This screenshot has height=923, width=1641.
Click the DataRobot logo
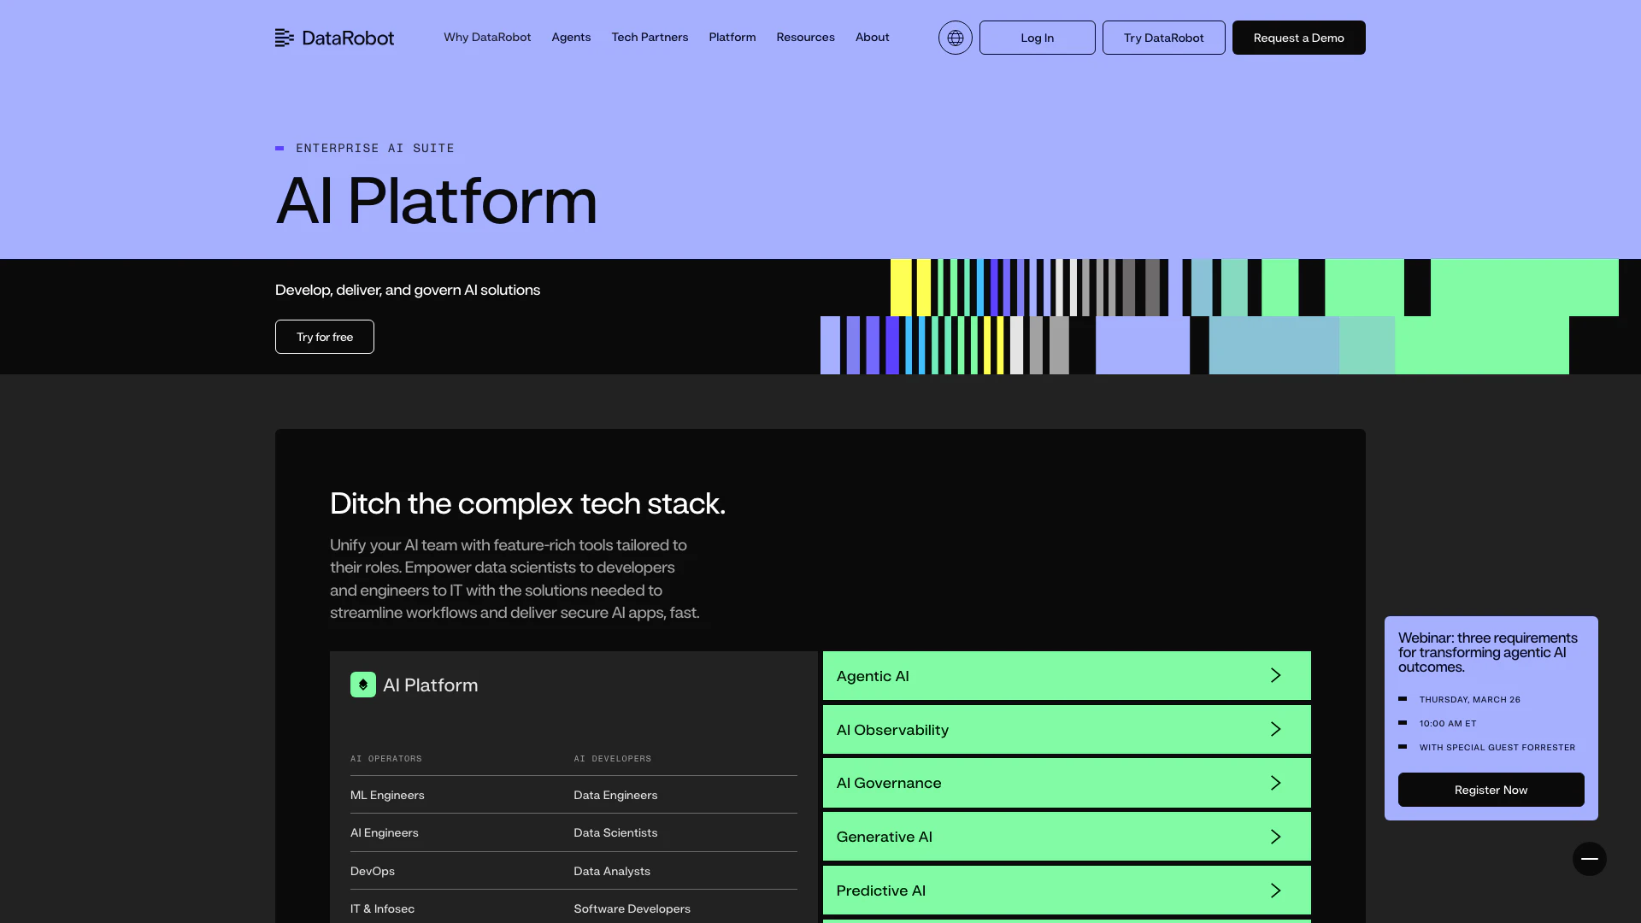[x=334, y=38]
